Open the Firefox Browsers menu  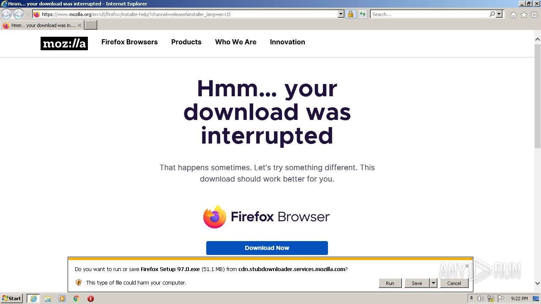[129, 42]
